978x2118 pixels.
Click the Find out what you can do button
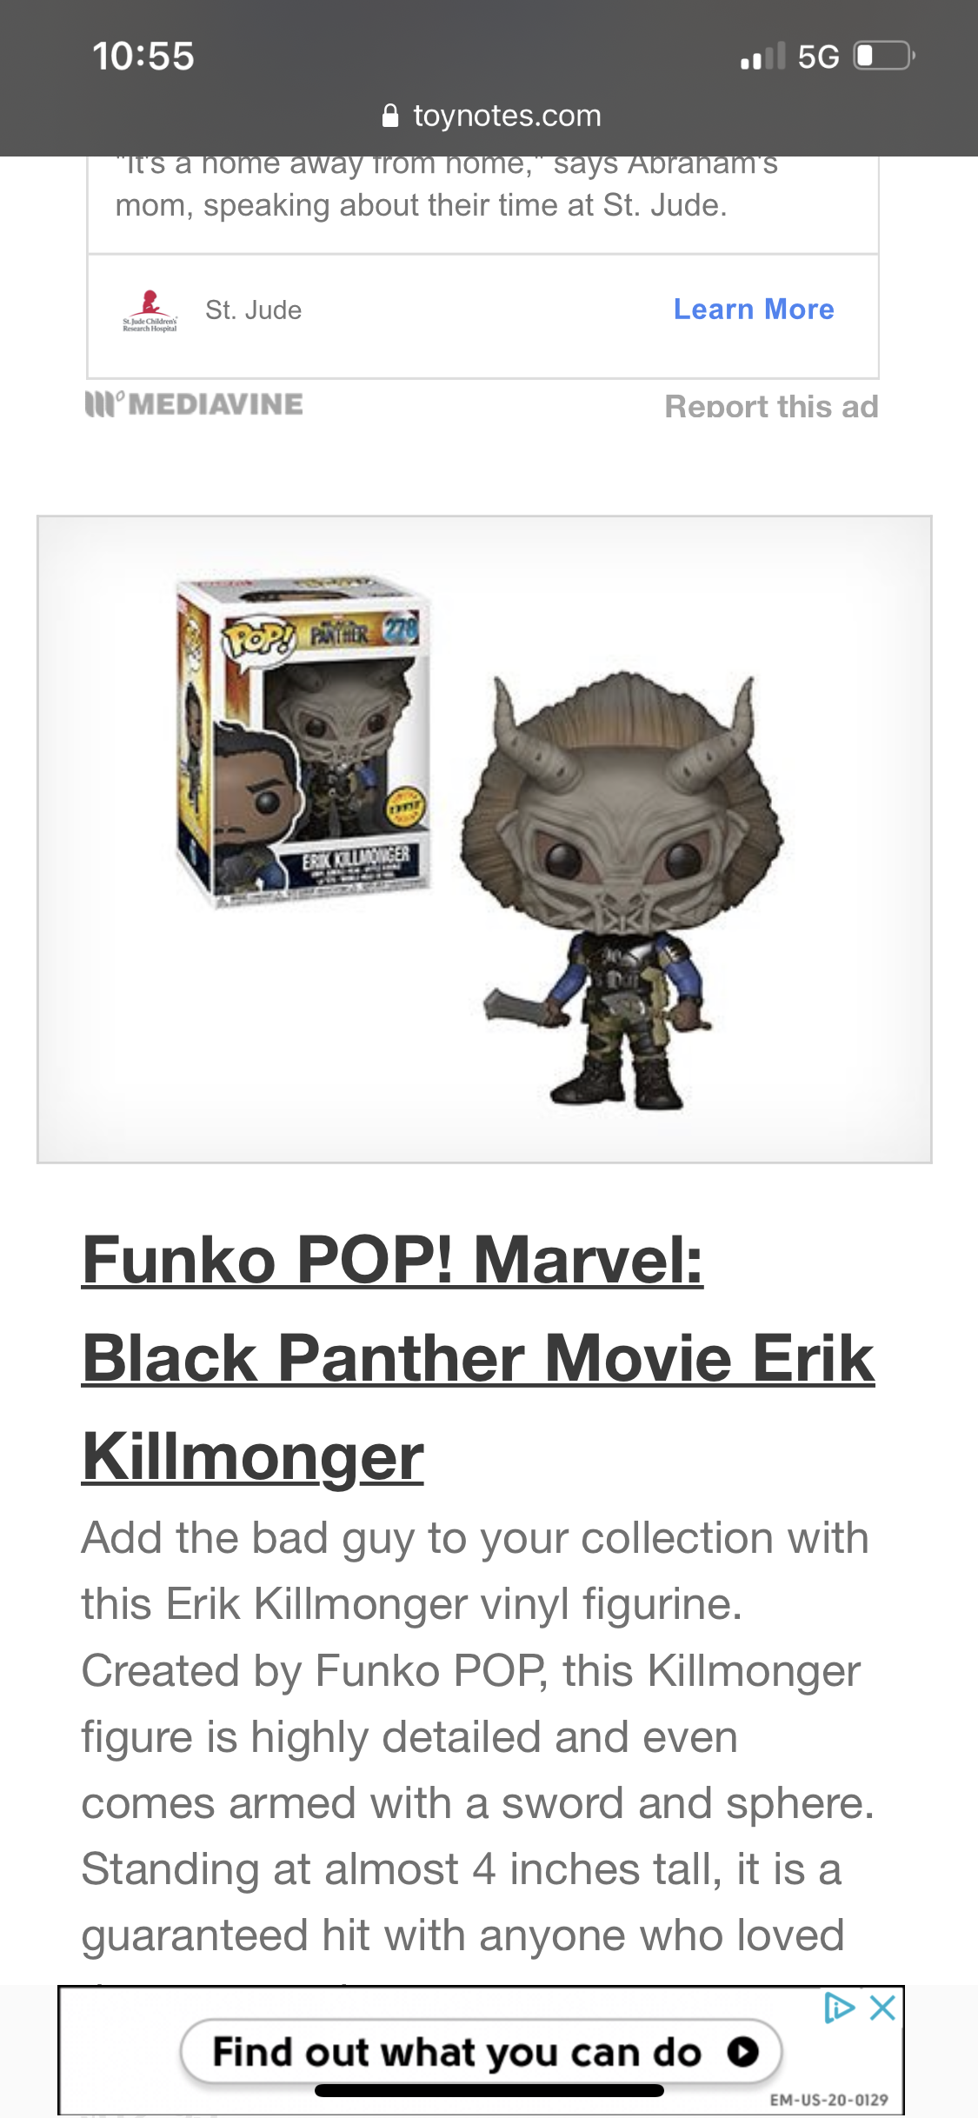482,2052
